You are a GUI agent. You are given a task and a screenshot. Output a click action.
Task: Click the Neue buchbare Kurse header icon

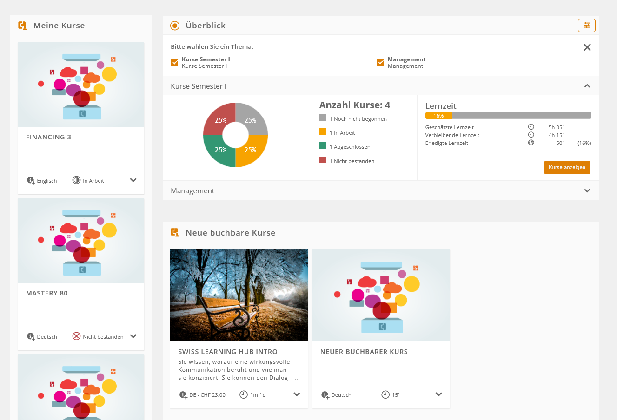click(x=175, y=232)
